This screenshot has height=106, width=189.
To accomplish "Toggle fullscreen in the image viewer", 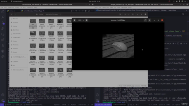I will pyautogui.click(x=145, y=20).
